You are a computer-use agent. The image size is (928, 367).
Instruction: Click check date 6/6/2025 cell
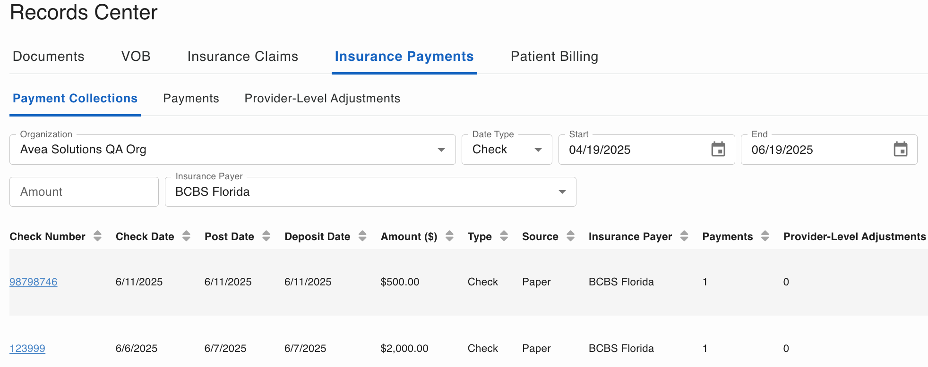coord(137,349)
